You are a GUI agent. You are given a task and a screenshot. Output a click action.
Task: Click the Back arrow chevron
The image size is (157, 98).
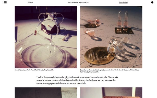pyautogui.click(x=28, y=2)
